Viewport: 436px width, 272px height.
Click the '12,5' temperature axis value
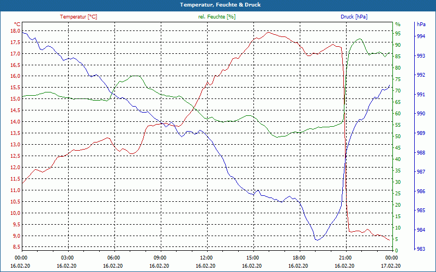click(x=15, y=156)
